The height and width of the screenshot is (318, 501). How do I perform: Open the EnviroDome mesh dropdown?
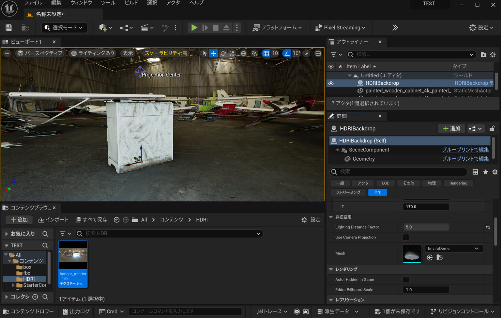point(453,248)
